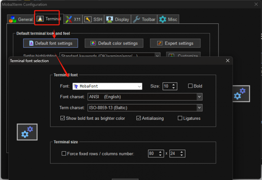The width and height of the screenshot is (262, 180).
Task: Enable Force fixed rows / columns number
Action: pos(64,154)
